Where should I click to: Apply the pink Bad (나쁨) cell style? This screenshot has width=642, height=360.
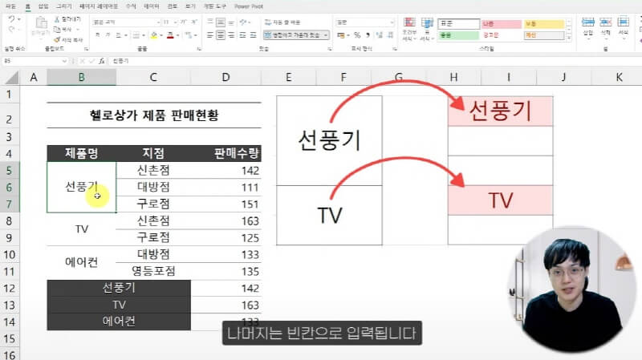pos(501,24)
